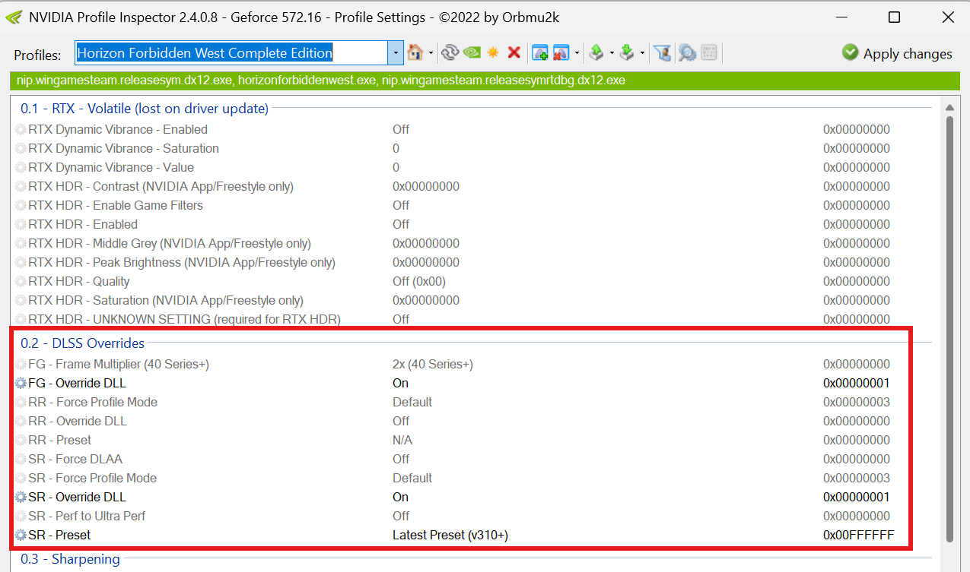
Task: Select the RTX HDR - Peak Brightness setting name
Action: (182, 262)
